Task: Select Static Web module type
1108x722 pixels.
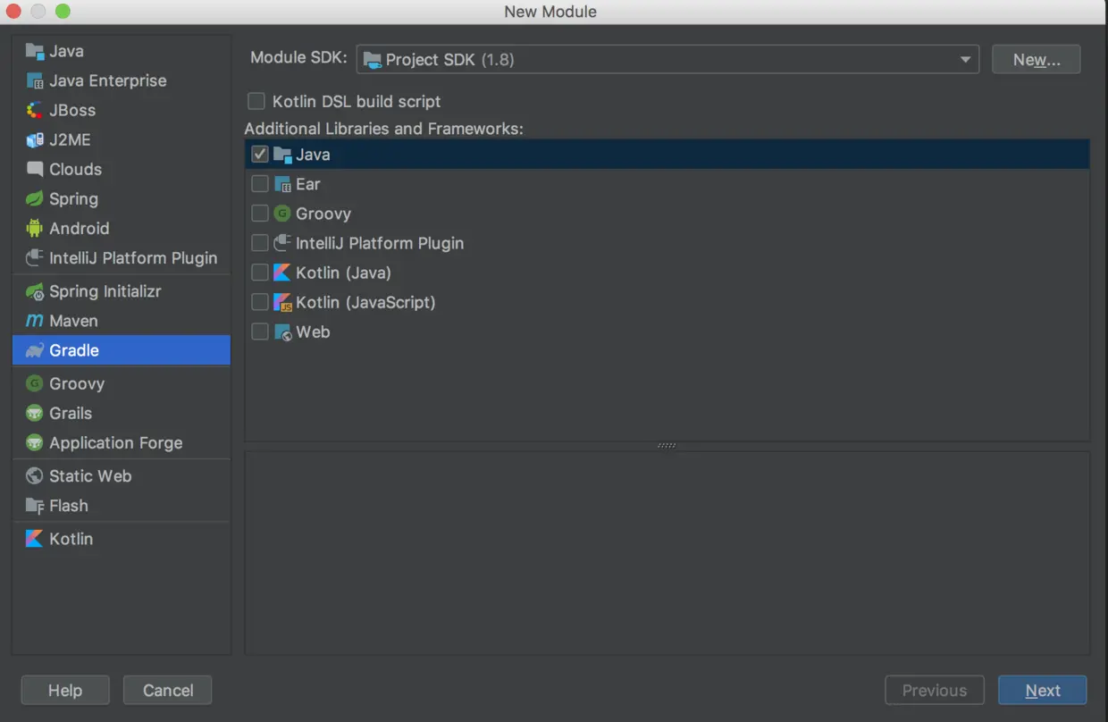Action: coord(121,475)
